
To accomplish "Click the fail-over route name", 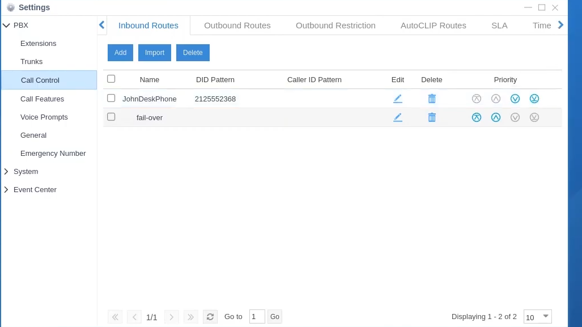I will [150, 118].
